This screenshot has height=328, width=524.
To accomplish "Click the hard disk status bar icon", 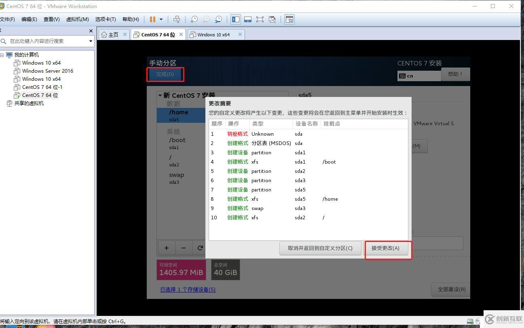I will [x=470, y=322].
